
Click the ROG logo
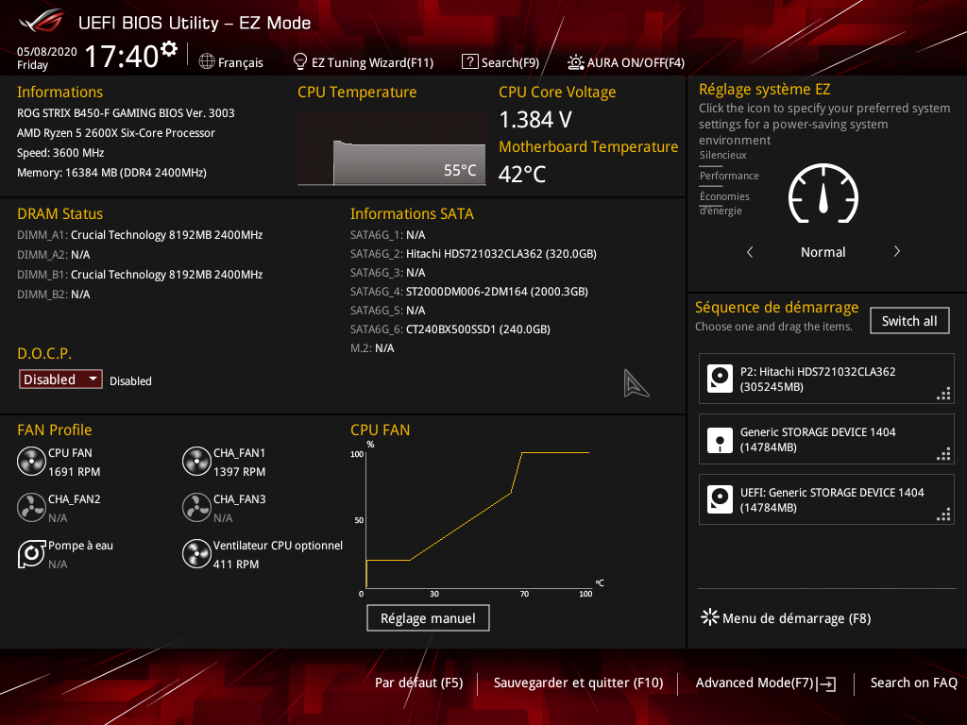(x=42, y=21)
